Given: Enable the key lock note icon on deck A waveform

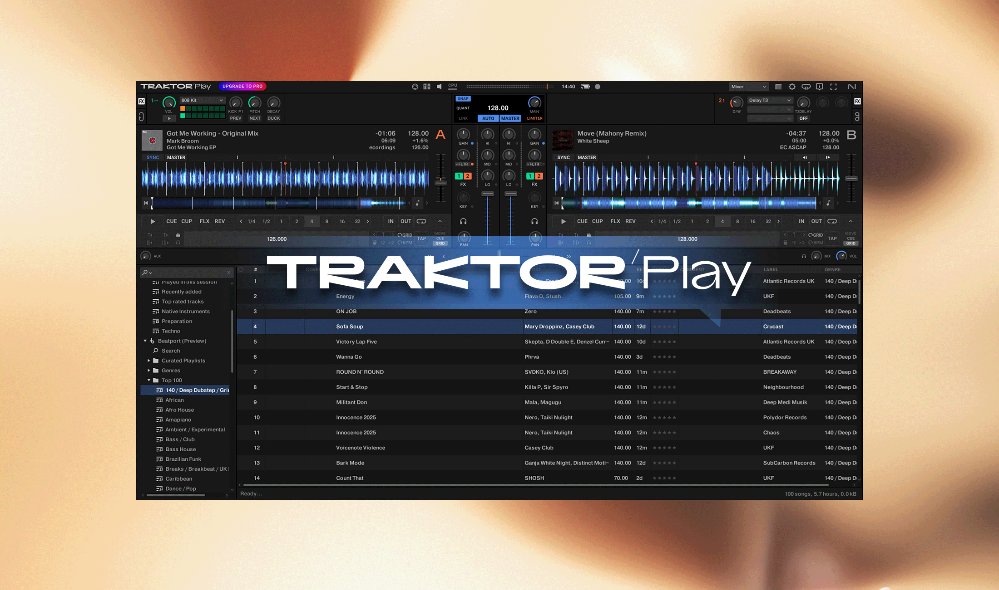Looking at the screenshot, I should 418,203.
